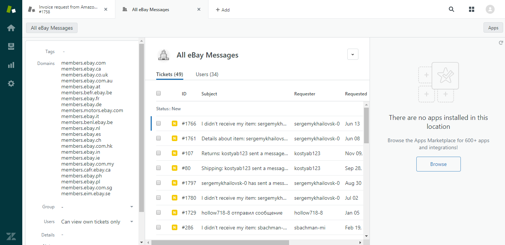Open the user profile avatar
Screen dimensions: 505x245
click(x=490, y=9)
